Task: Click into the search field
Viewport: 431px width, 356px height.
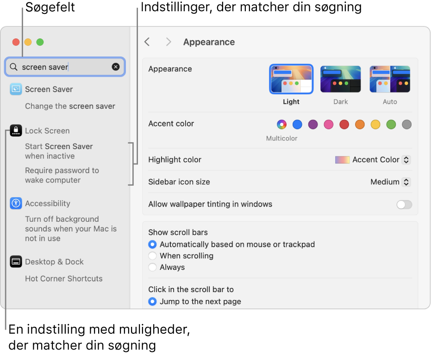Action: 65,67
